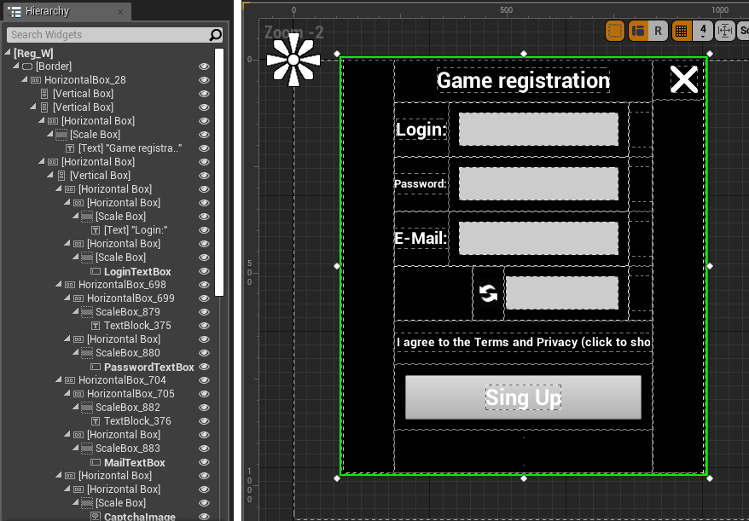Hide PasswordTextBox via its eye icon
The image size is (749, 521).
pos(204,367)
